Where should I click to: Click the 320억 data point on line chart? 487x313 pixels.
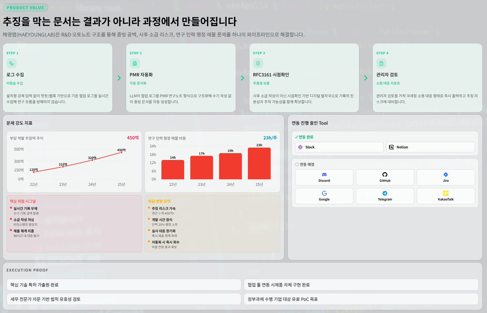[92, 160]
